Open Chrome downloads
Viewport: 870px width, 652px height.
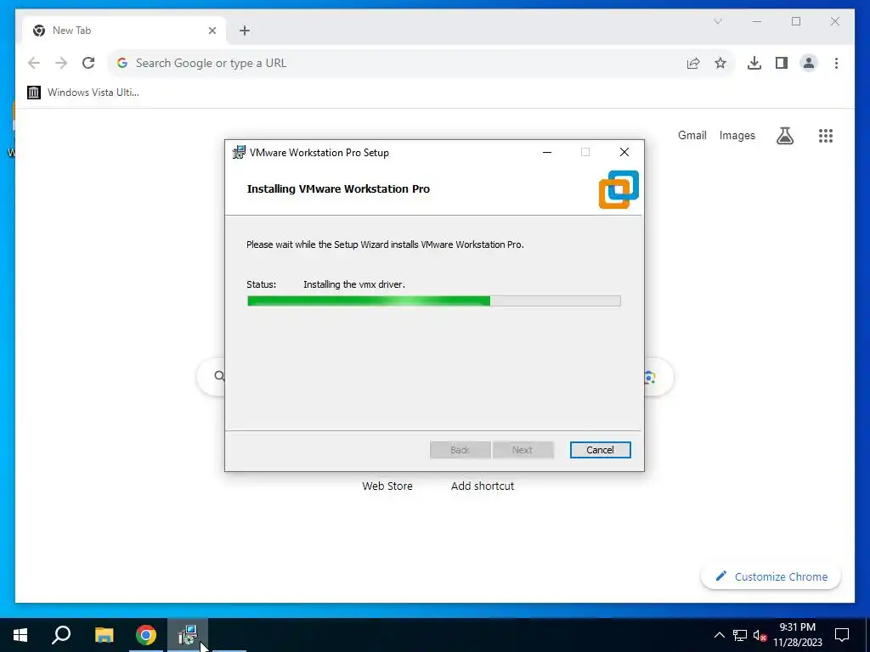click(x=754, y=63)
